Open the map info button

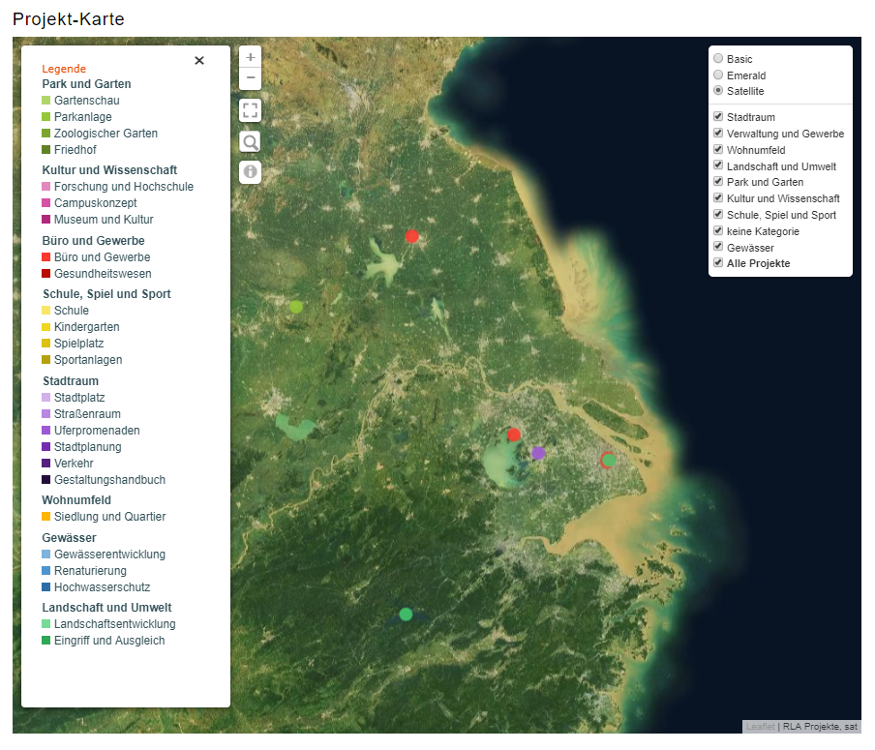coord(251,172)
